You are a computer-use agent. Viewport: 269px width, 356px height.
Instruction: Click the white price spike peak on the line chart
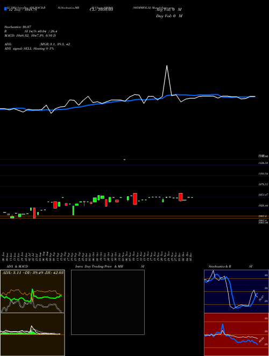[167, 66]
